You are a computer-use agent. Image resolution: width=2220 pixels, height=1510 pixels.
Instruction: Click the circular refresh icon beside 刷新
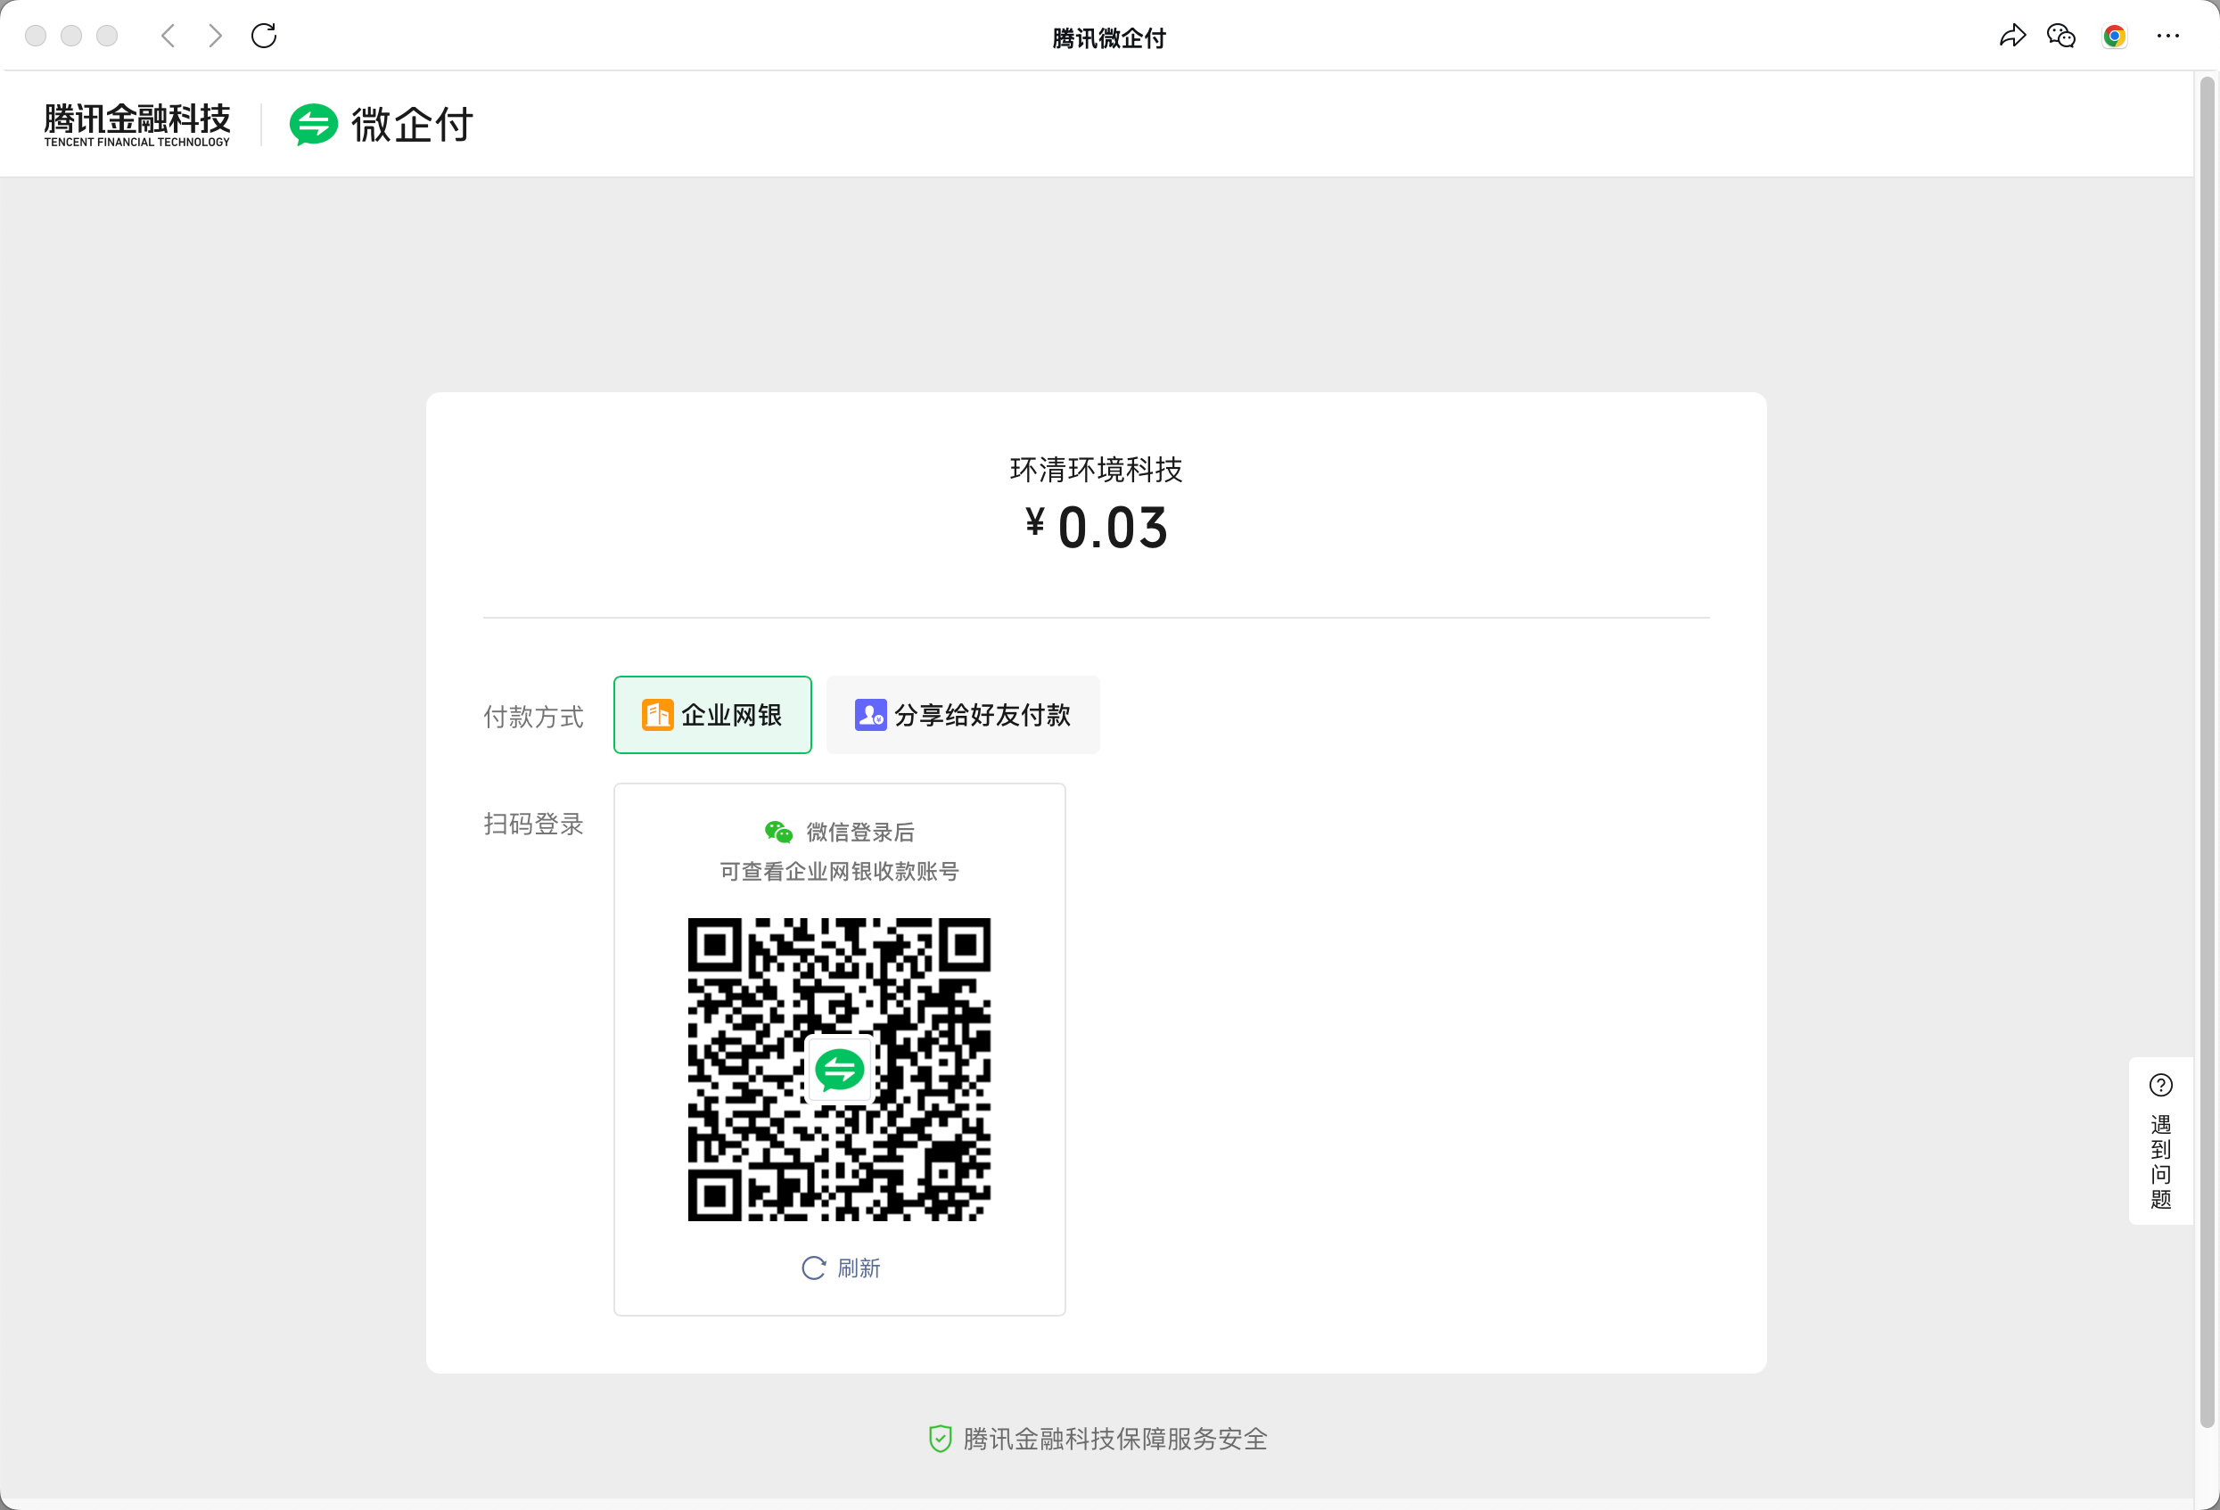814,1268
